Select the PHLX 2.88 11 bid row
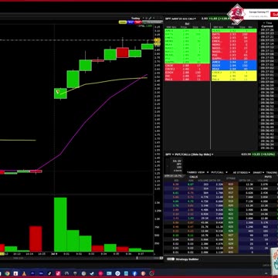The height and width of the screenshot is (278, 278). 187,80
